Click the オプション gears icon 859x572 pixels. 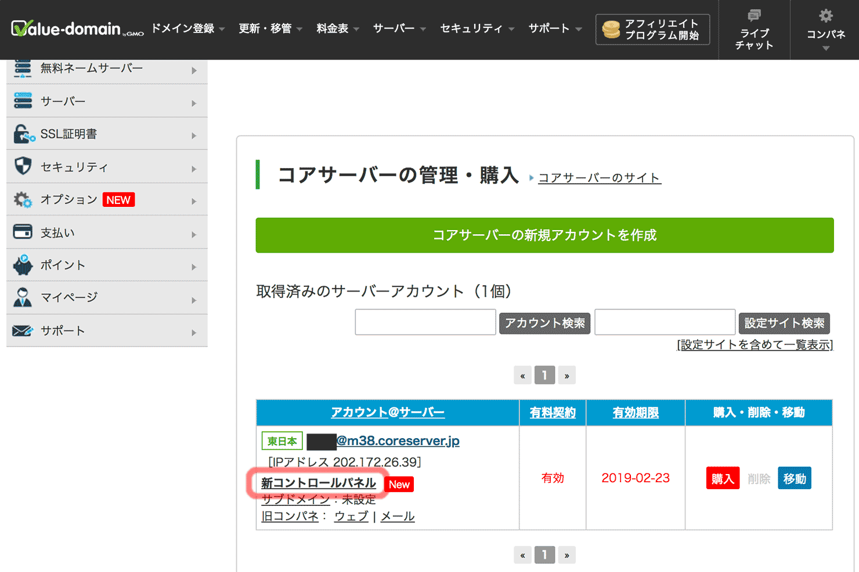tap(23, 200)
